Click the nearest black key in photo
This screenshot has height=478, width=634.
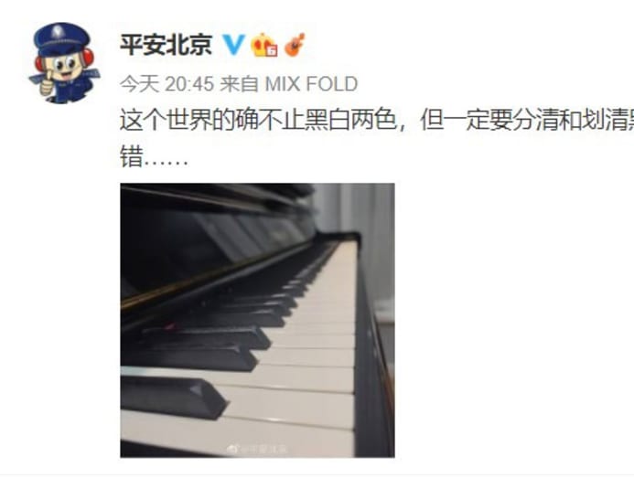click(174, 397)
